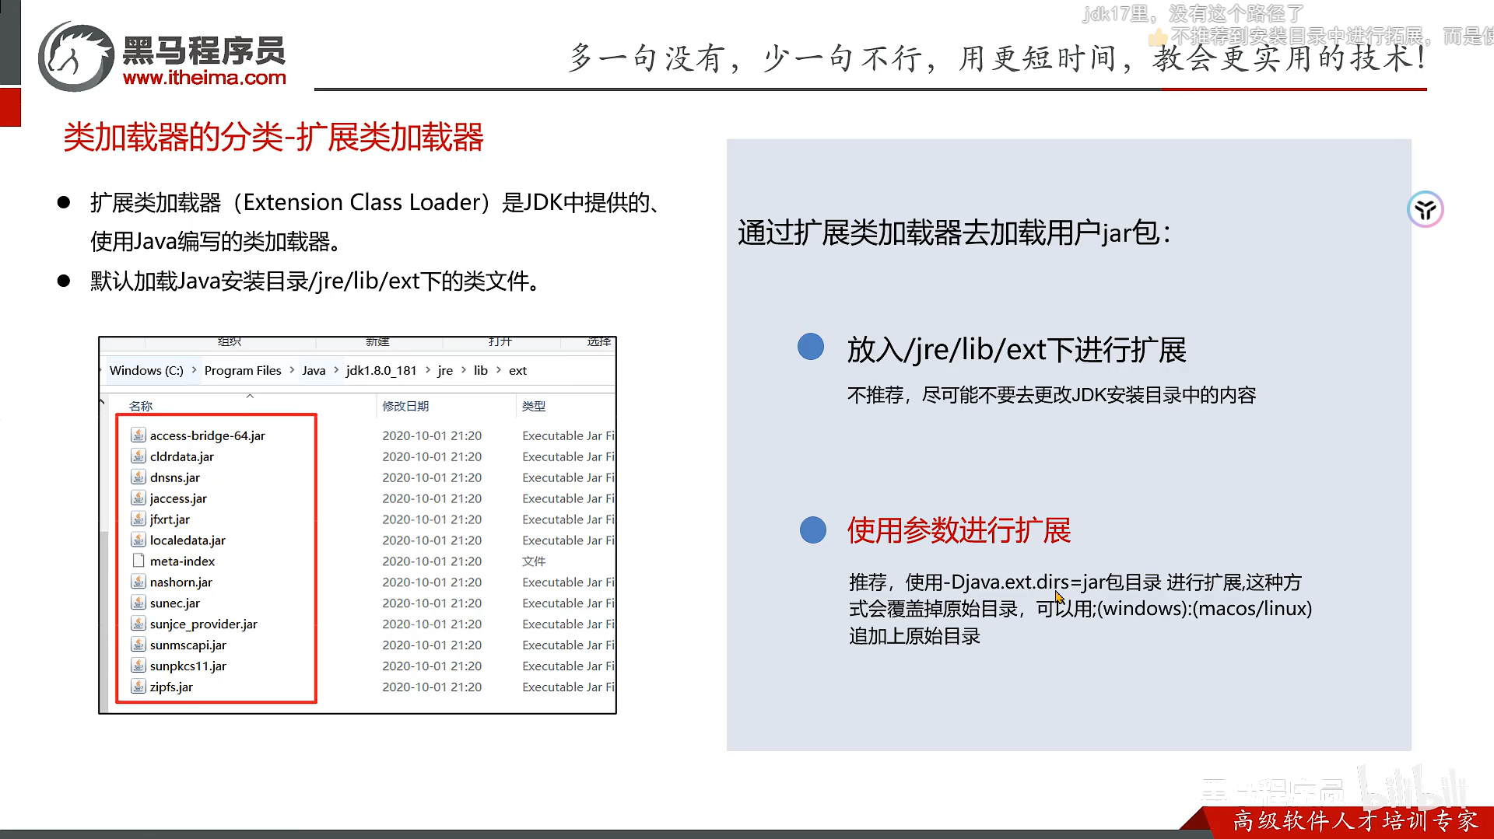Viewport: 1494px width, 839px height.
Task: Click jfxrt.jar file name
Action: pos(170,519)
